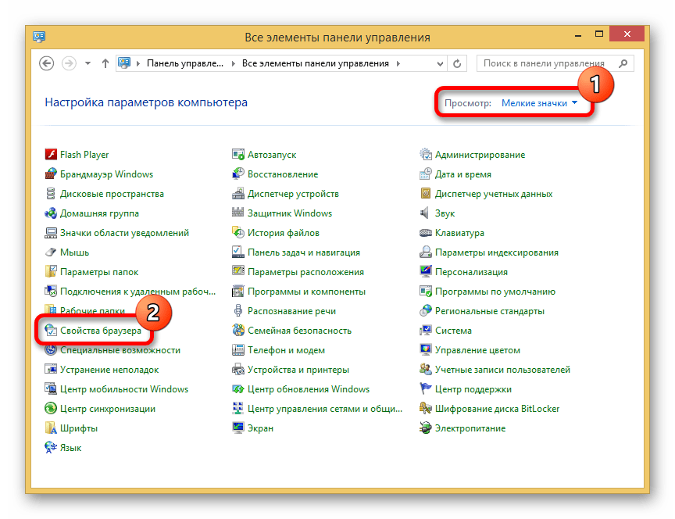Refresh the Control Panel view
675x519 pixels.
457,64
